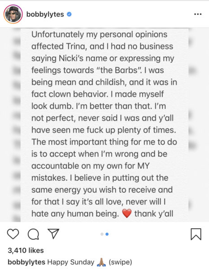View bobbylytes story via profile picture

click(x=13, y=14)
